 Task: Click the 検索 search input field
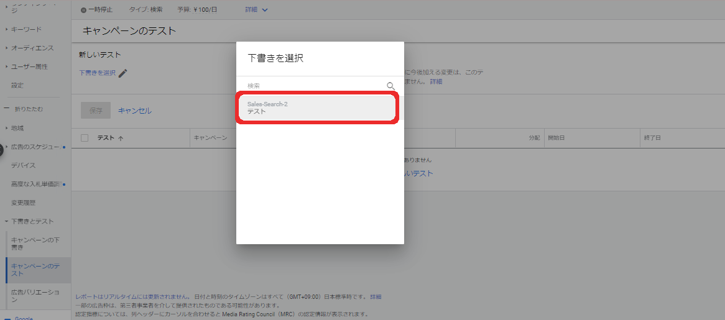(x=314, y=86)
